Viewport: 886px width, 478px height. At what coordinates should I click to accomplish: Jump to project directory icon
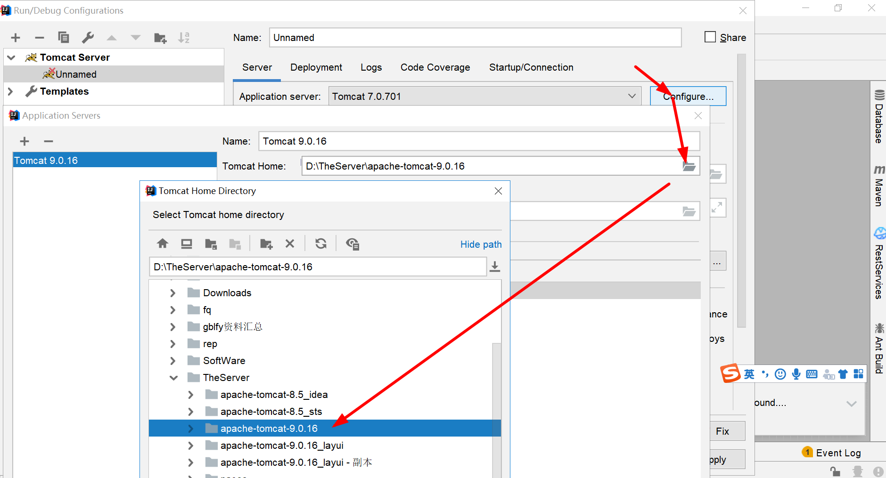pos(211,244)
